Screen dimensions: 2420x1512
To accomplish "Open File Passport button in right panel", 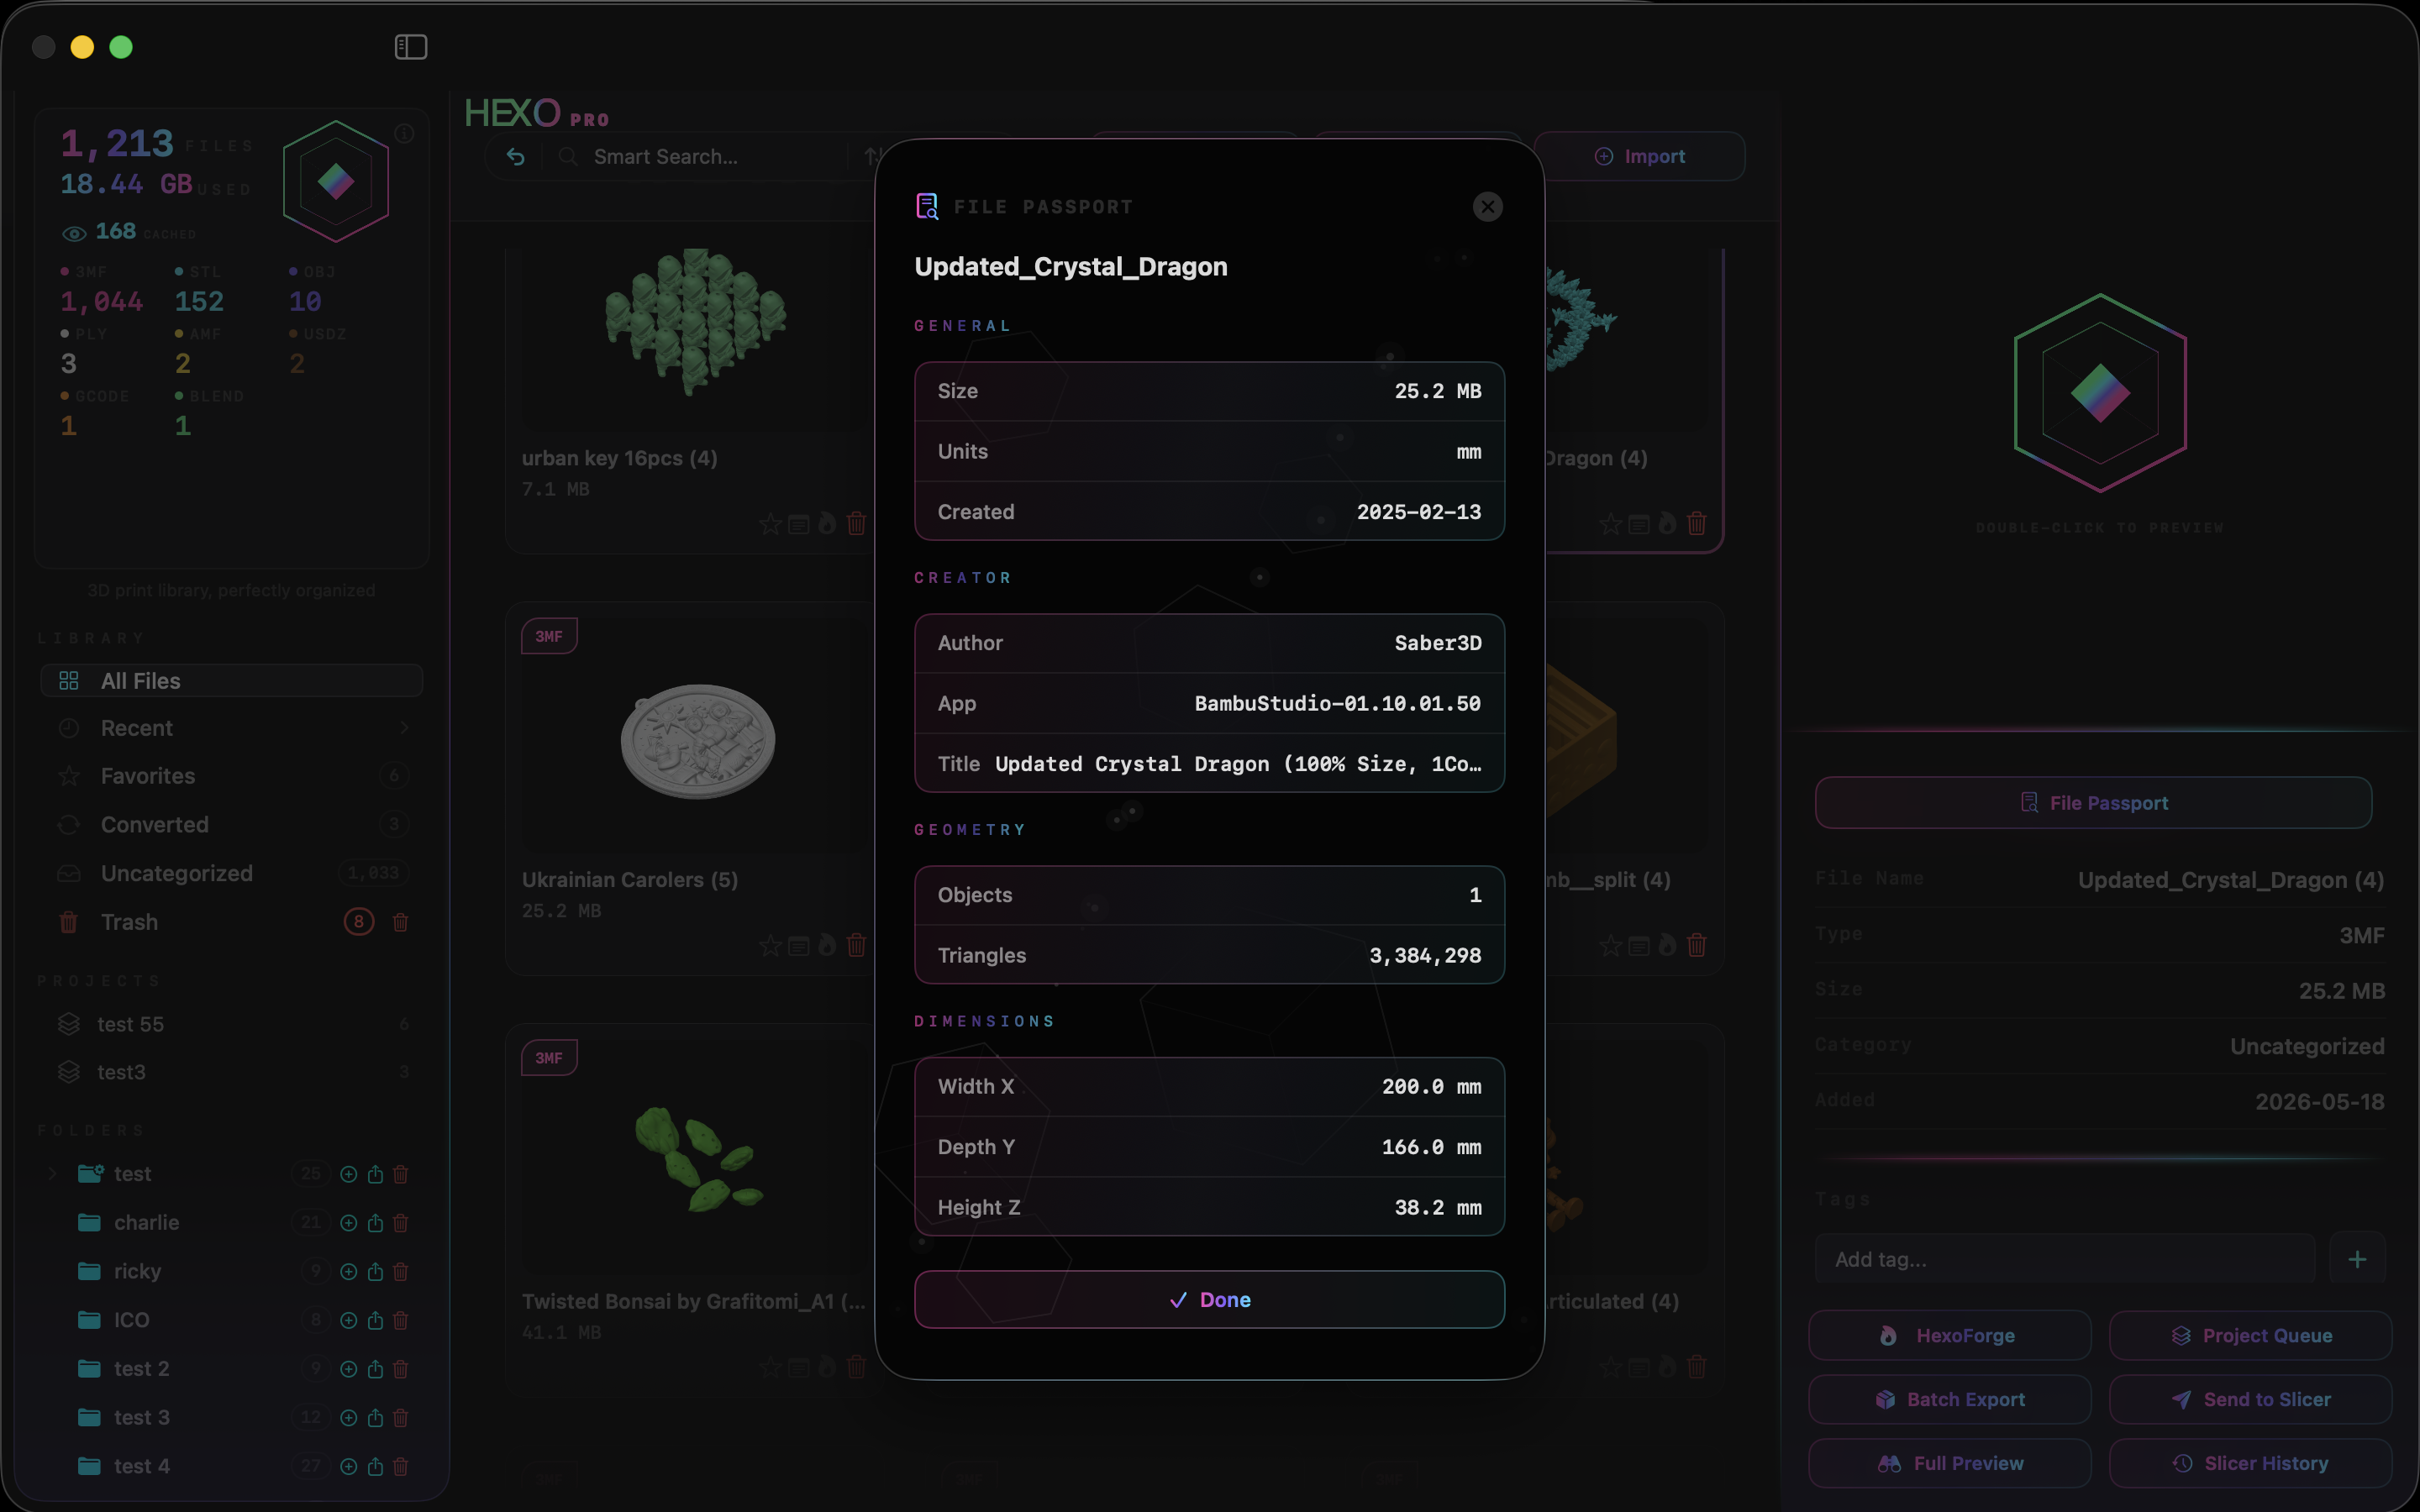I will [2093, 802].
